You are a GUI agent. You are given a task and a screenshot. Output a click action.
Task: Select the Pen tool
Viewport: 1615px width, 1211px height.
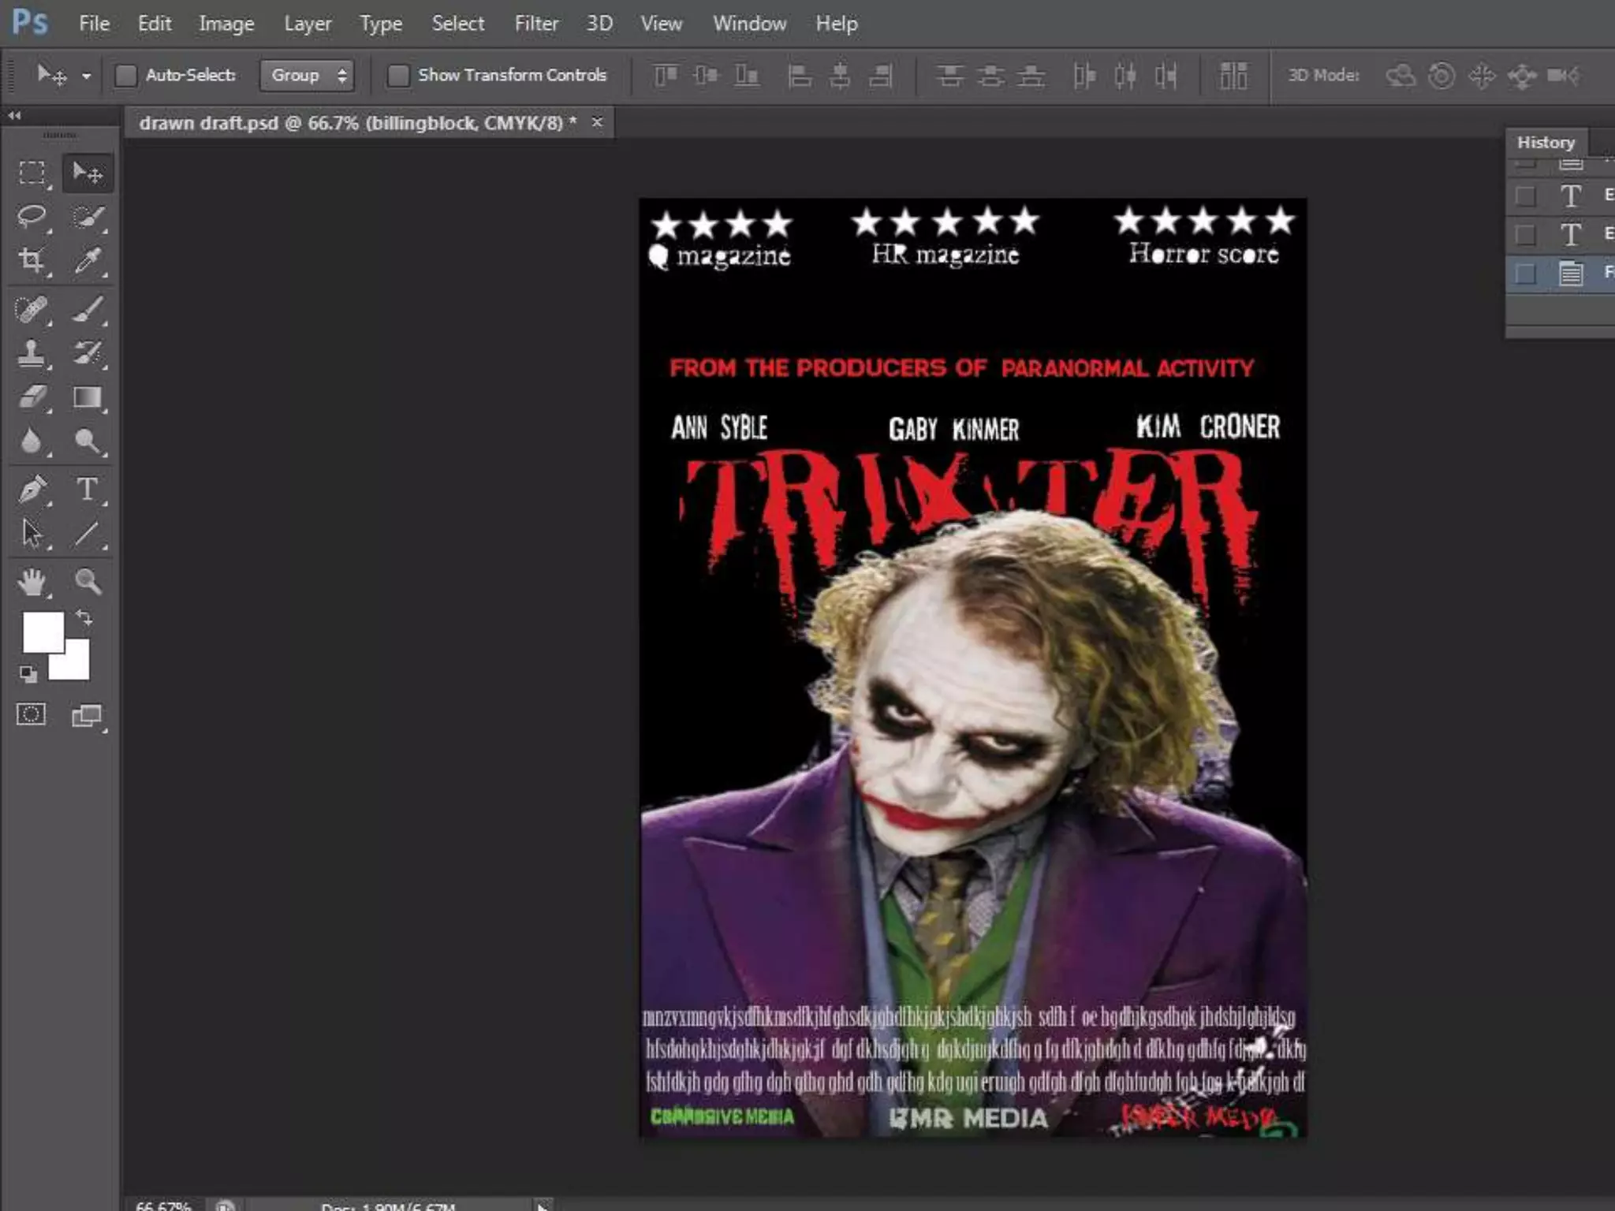tap(32, 490)
